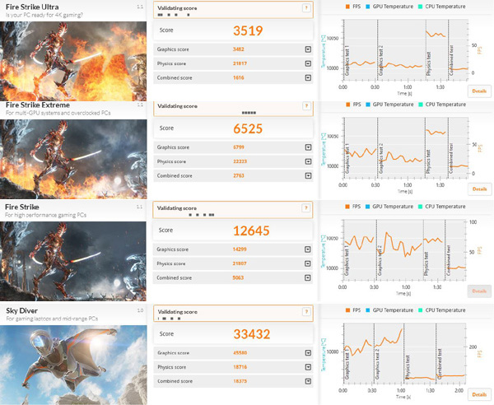Click the FPS line in Sky Diver Graphics test 2
The width and height of the screenshot is (494, 405).
click(x=389, y=340)
